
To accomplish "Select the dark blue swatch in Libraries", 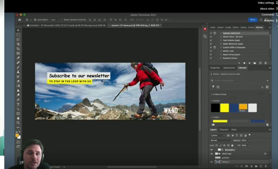I will [234, 108].
